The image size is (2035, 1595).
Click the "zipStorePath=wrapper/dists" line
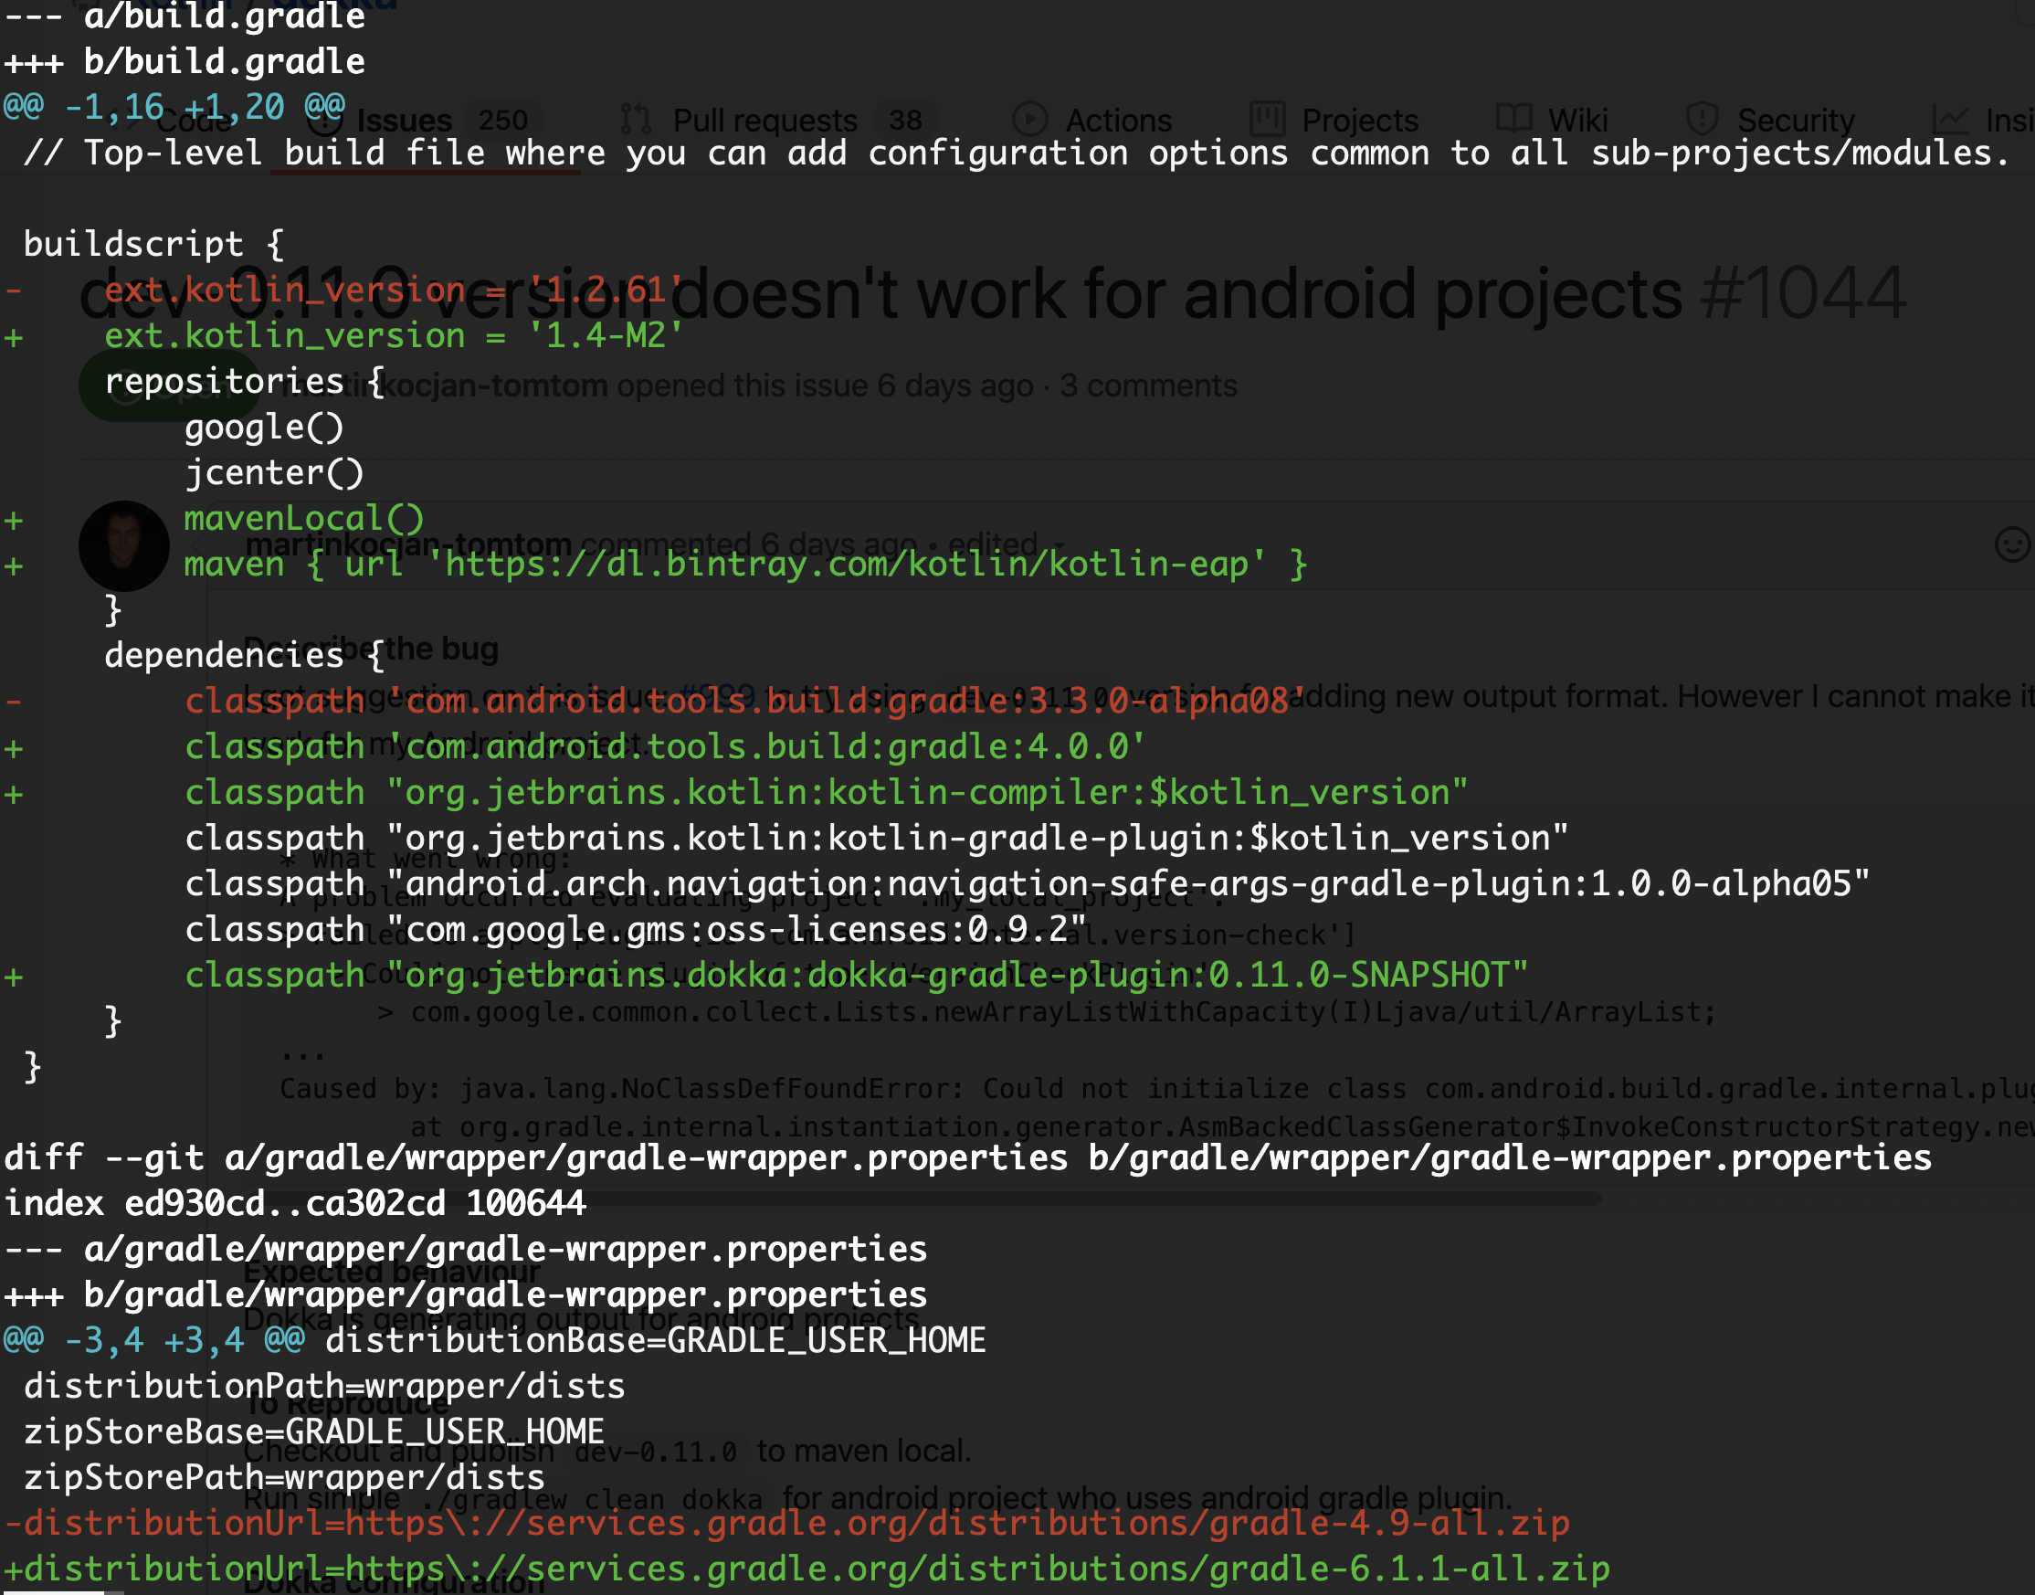285,1478
